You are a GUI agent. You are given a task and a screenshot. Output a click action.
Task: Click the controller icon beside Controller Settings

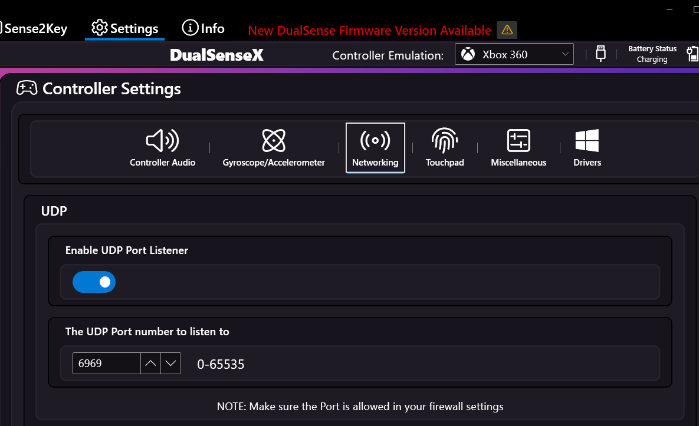pos(27,88)
